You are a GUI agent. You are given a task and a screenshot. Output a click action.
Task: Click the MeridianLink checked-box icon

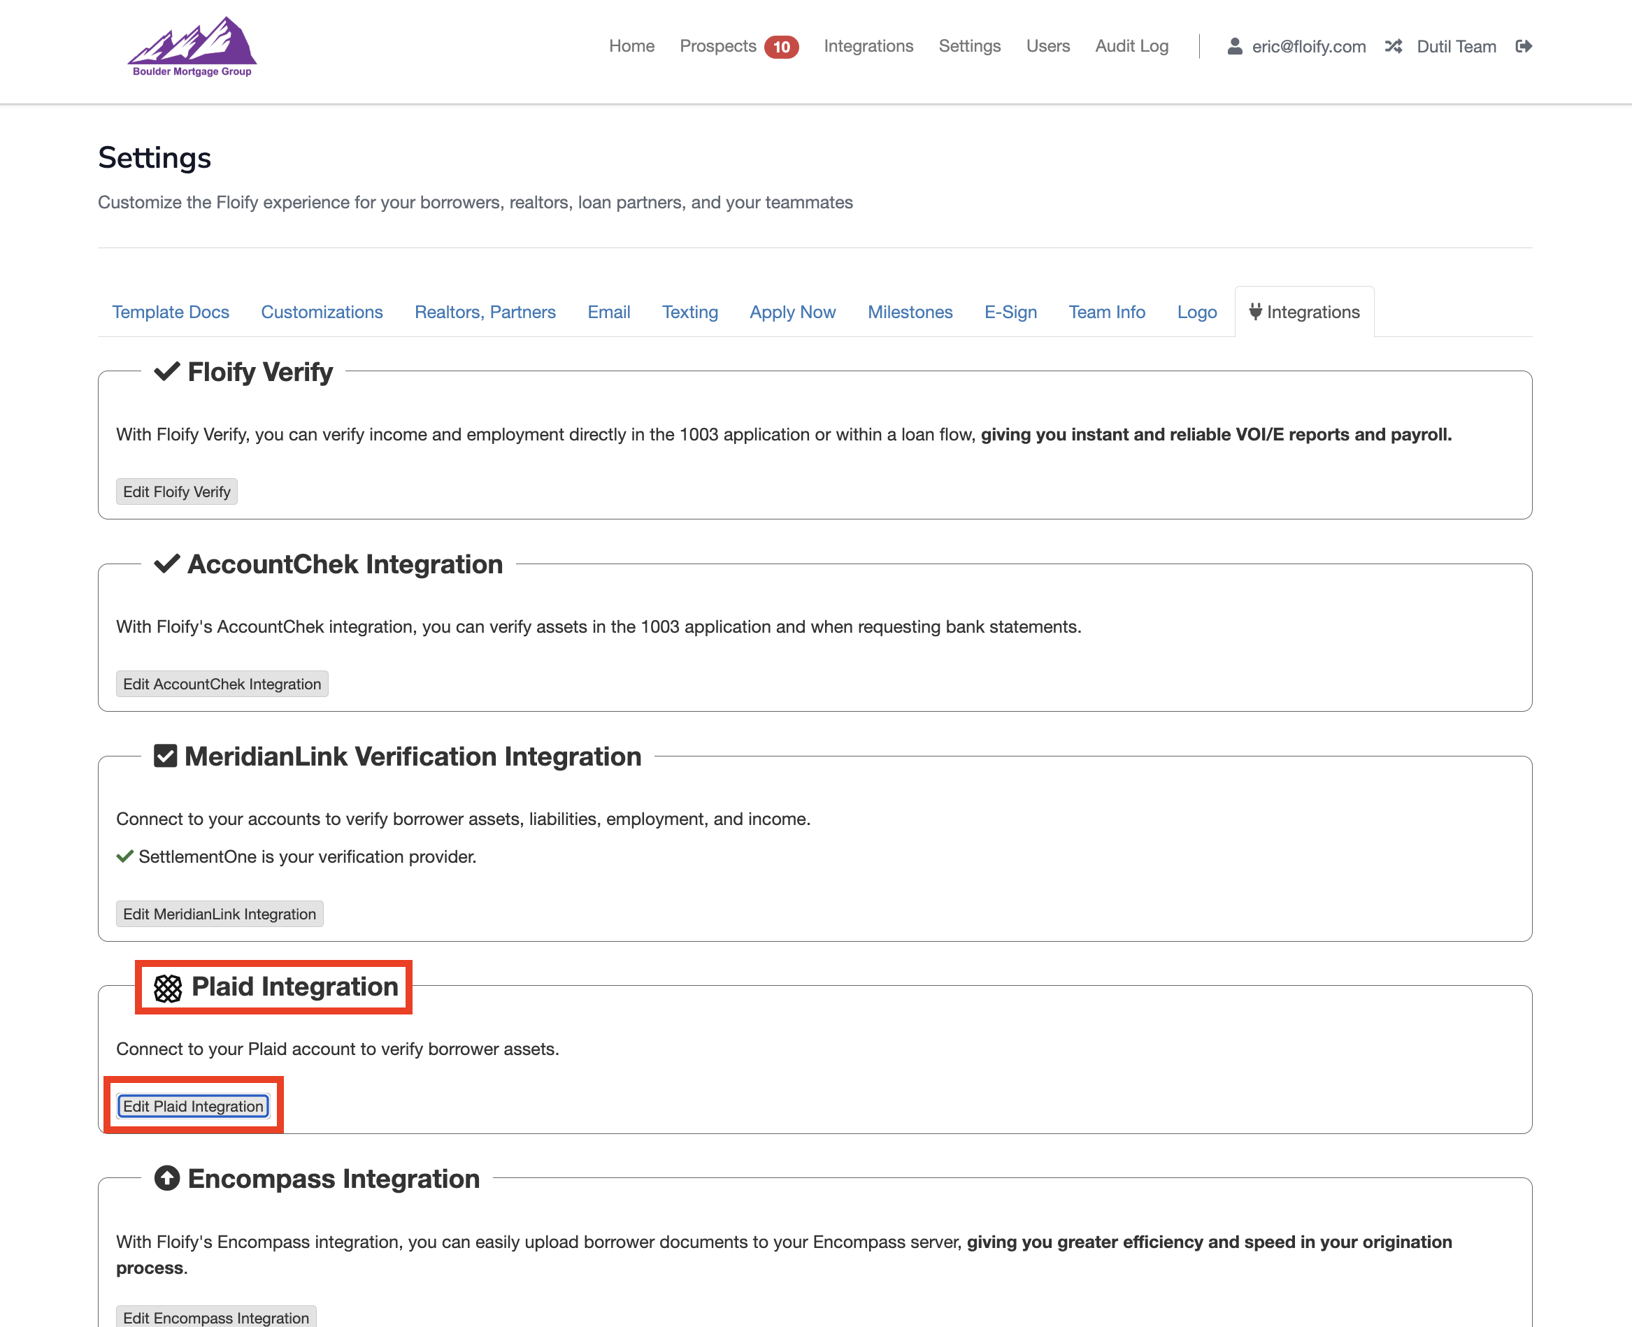coord(165,756)
